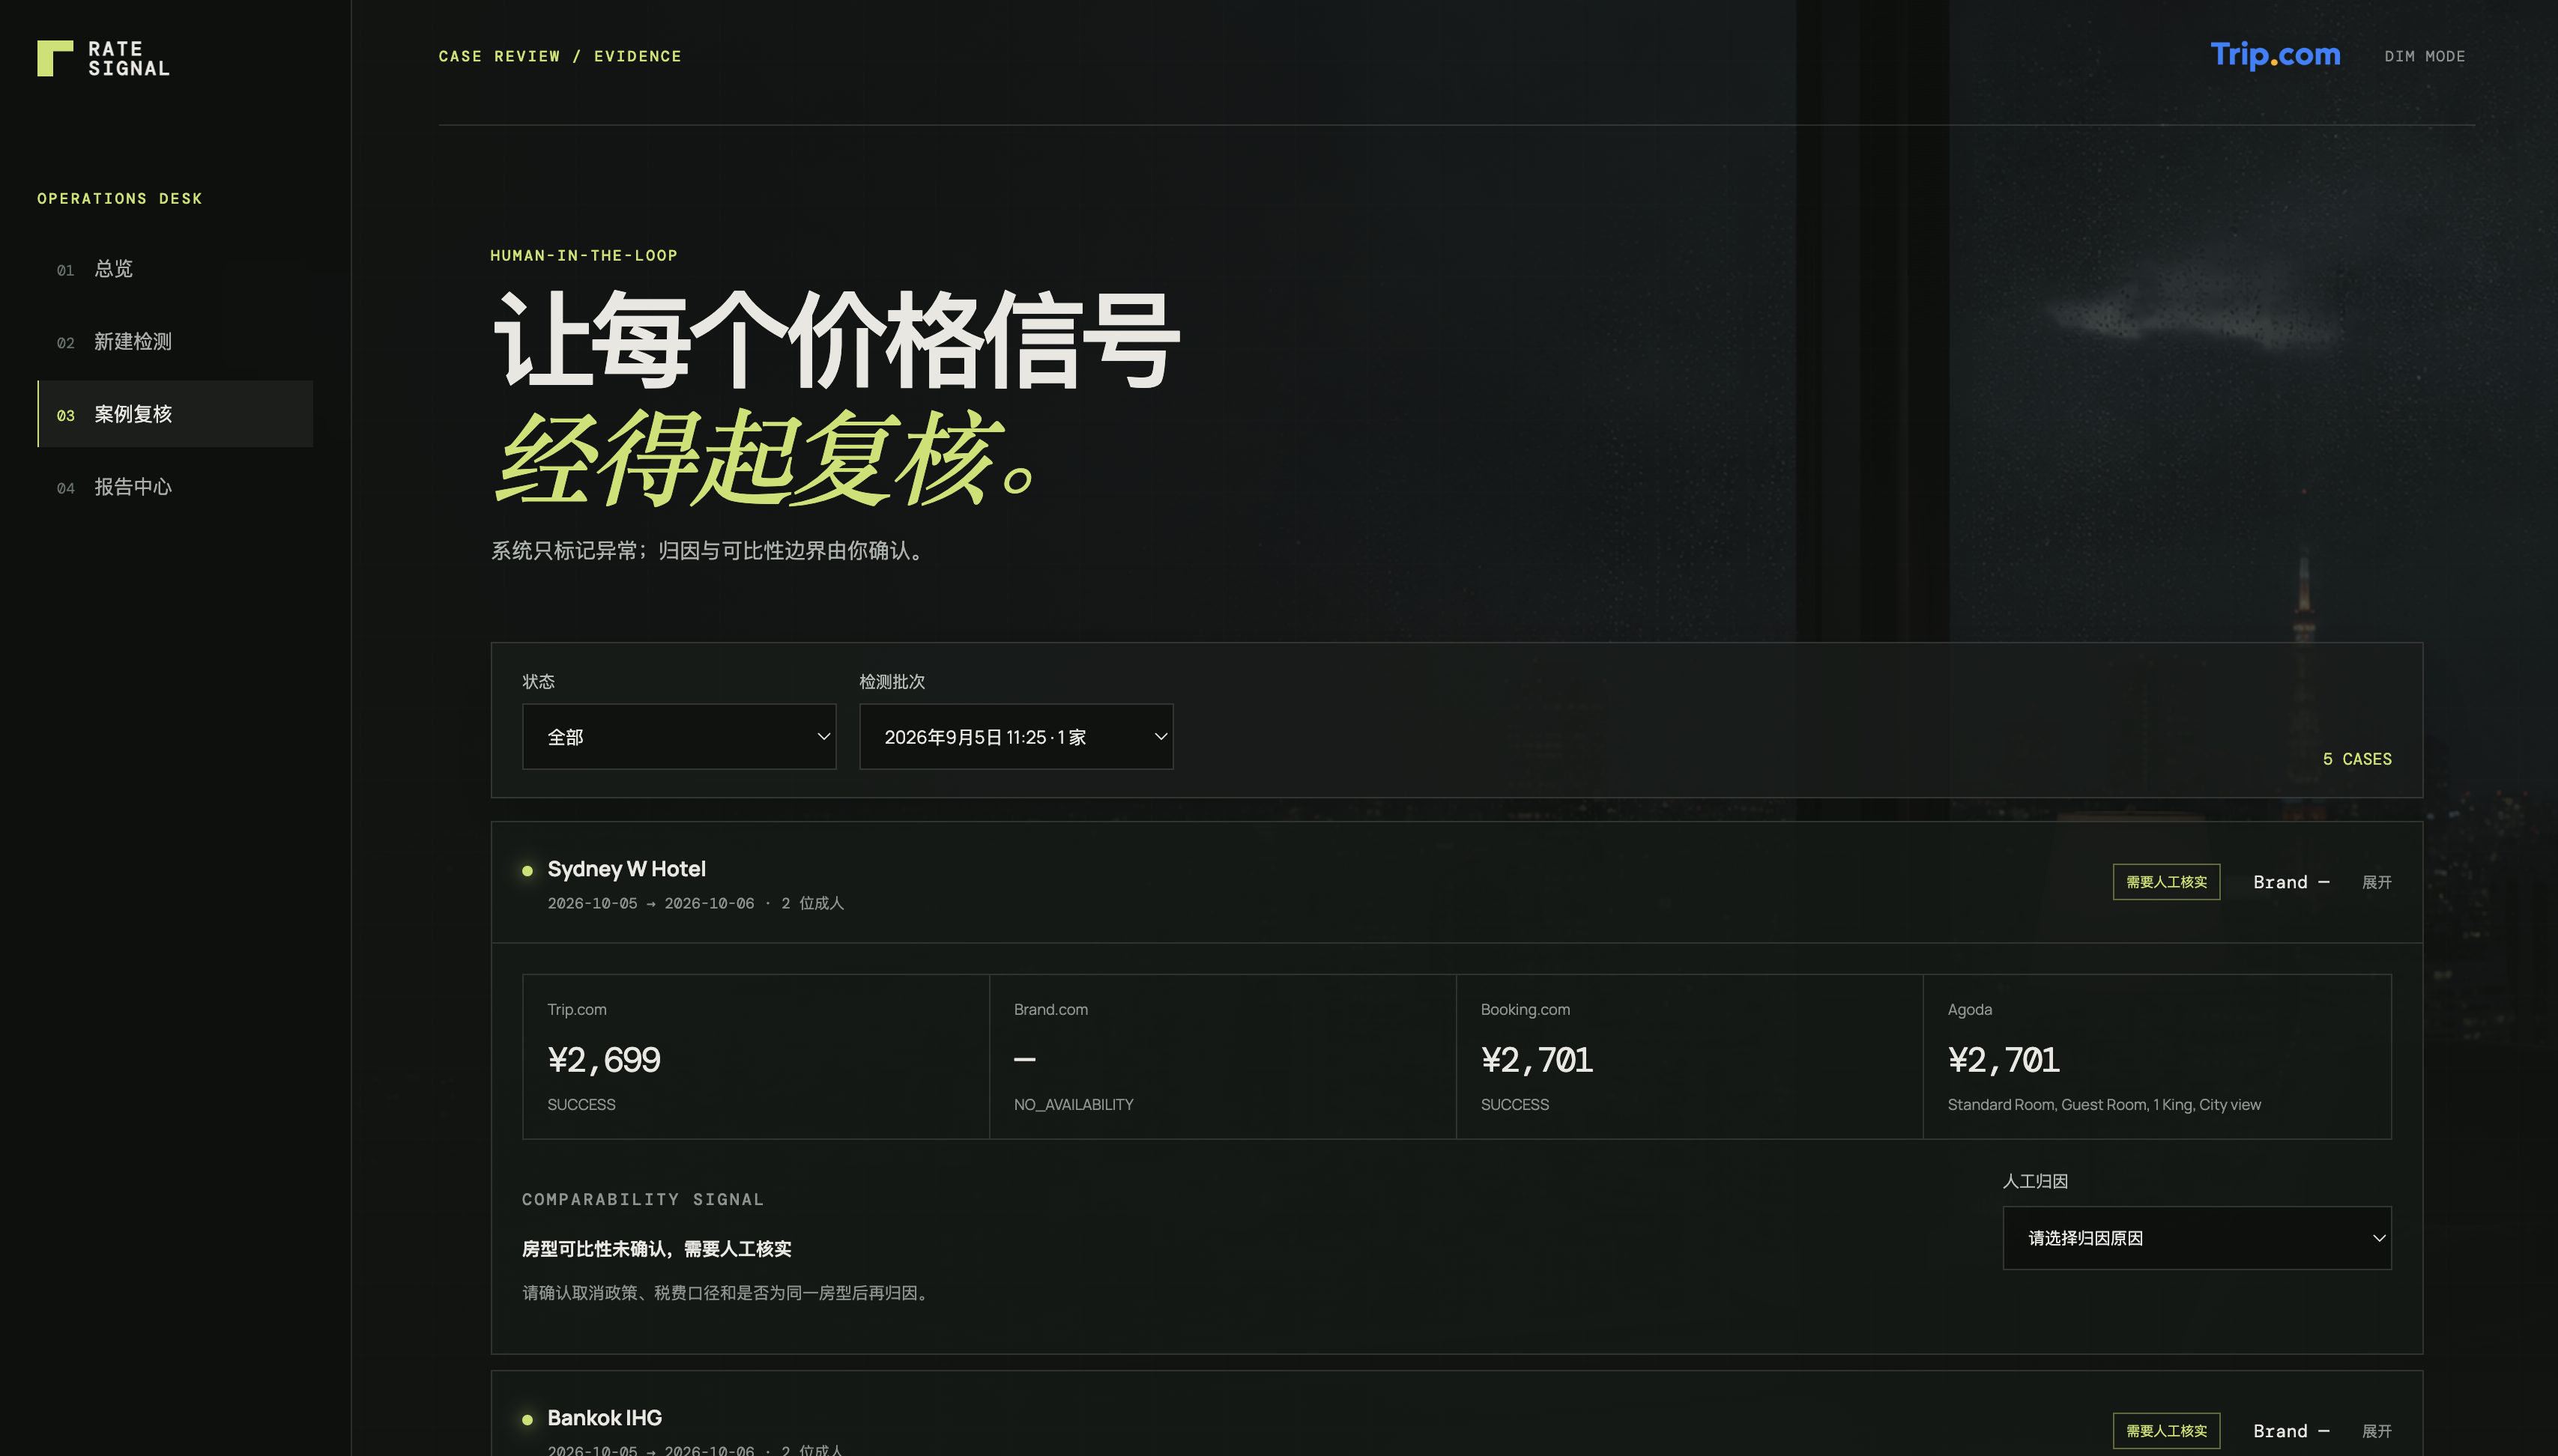
Task: Open the 状态 dropdown showing 全部
Action: tap(680, 737)
